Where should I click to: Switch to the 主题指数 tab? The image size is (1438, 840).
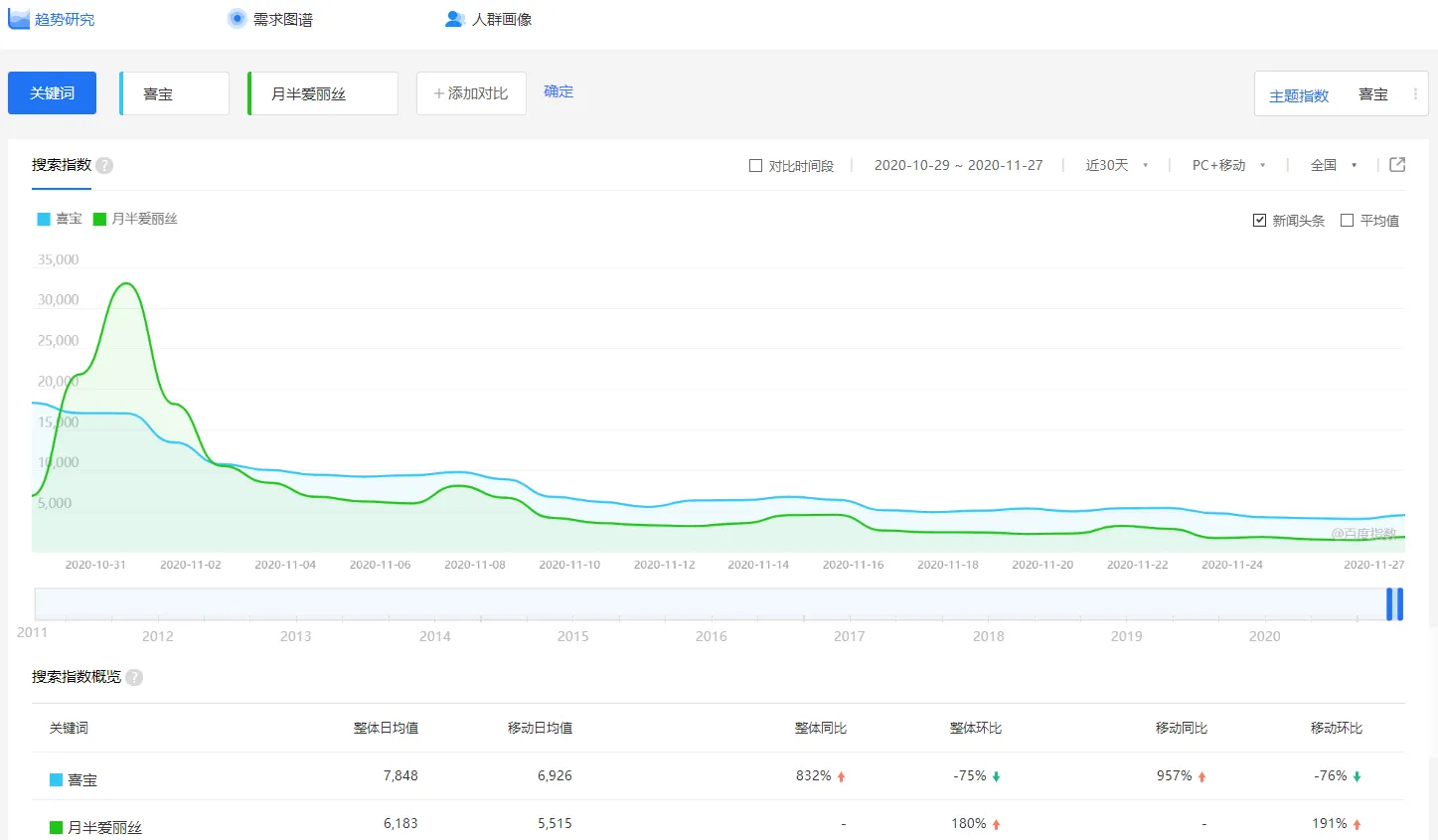coord(1295,94)
